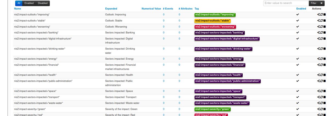Open the attributes count for "transport" row
This screenshot has height=116, width=329.
180,97
